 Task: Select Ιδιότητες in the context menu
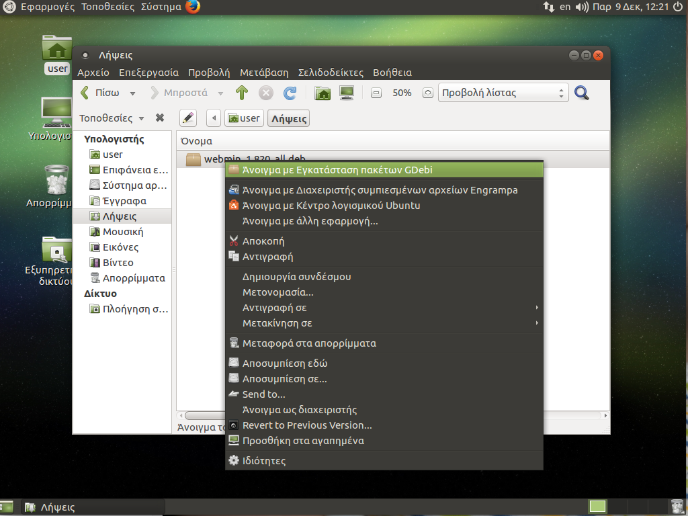click(264, 461)
